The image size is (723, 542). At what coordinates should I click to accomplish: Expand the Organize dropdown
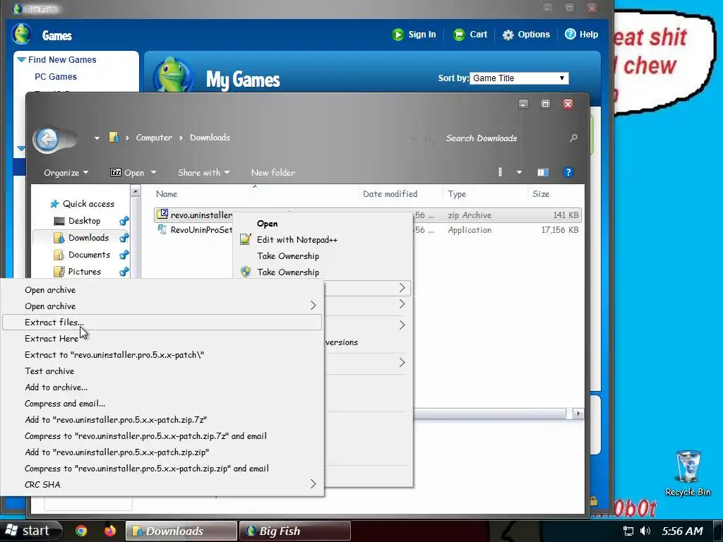(66, 173)
